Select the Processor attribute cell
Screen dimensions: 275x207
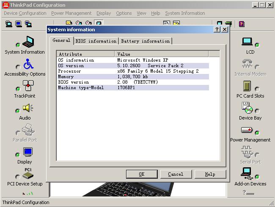pyautogui.click(x=70, y=71)
